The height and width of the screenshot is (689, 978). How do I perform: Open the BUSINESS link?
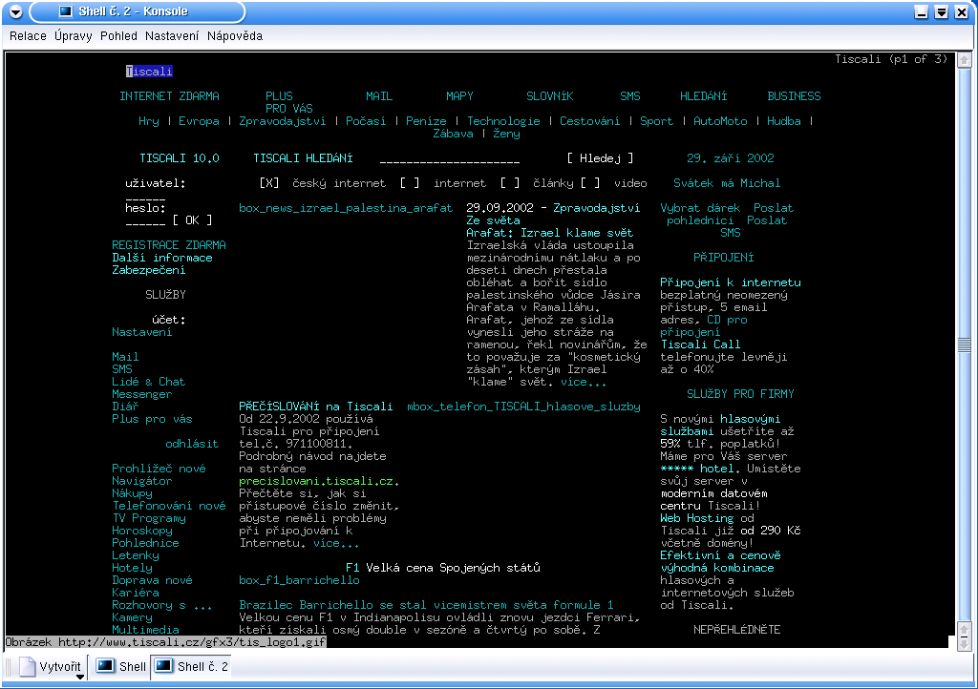(x=794, y=96)
